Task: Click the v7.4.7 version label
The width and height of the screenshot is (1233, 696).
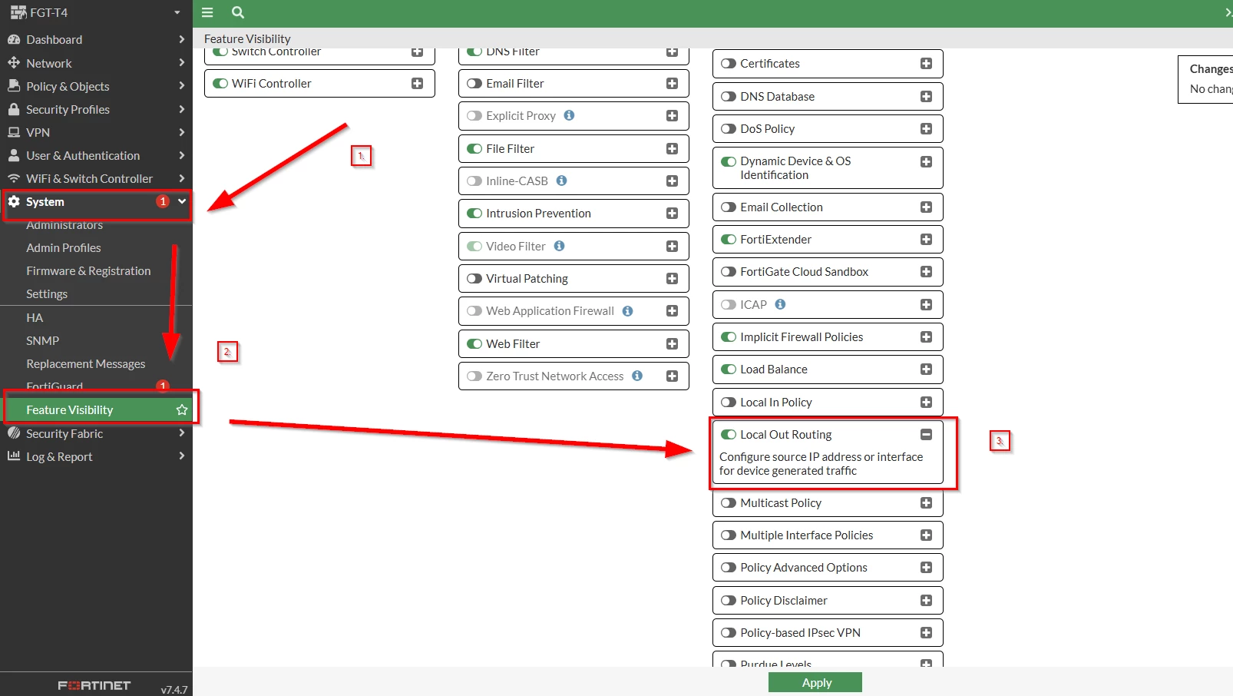Action: [x=174, y=689]
